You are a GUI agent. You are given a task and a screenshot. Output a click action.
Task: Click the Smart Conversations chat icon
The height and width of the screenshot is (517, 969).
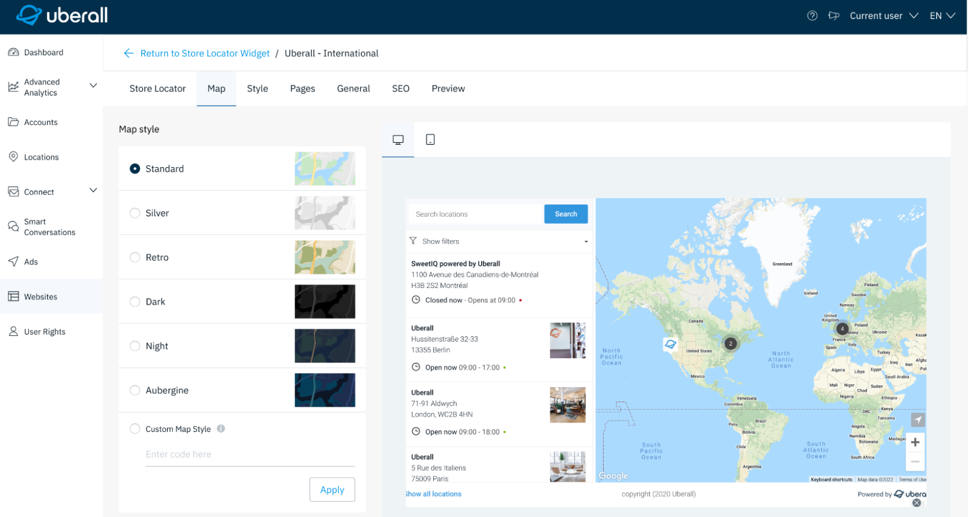pyautogui.click(x=14, y=227)
